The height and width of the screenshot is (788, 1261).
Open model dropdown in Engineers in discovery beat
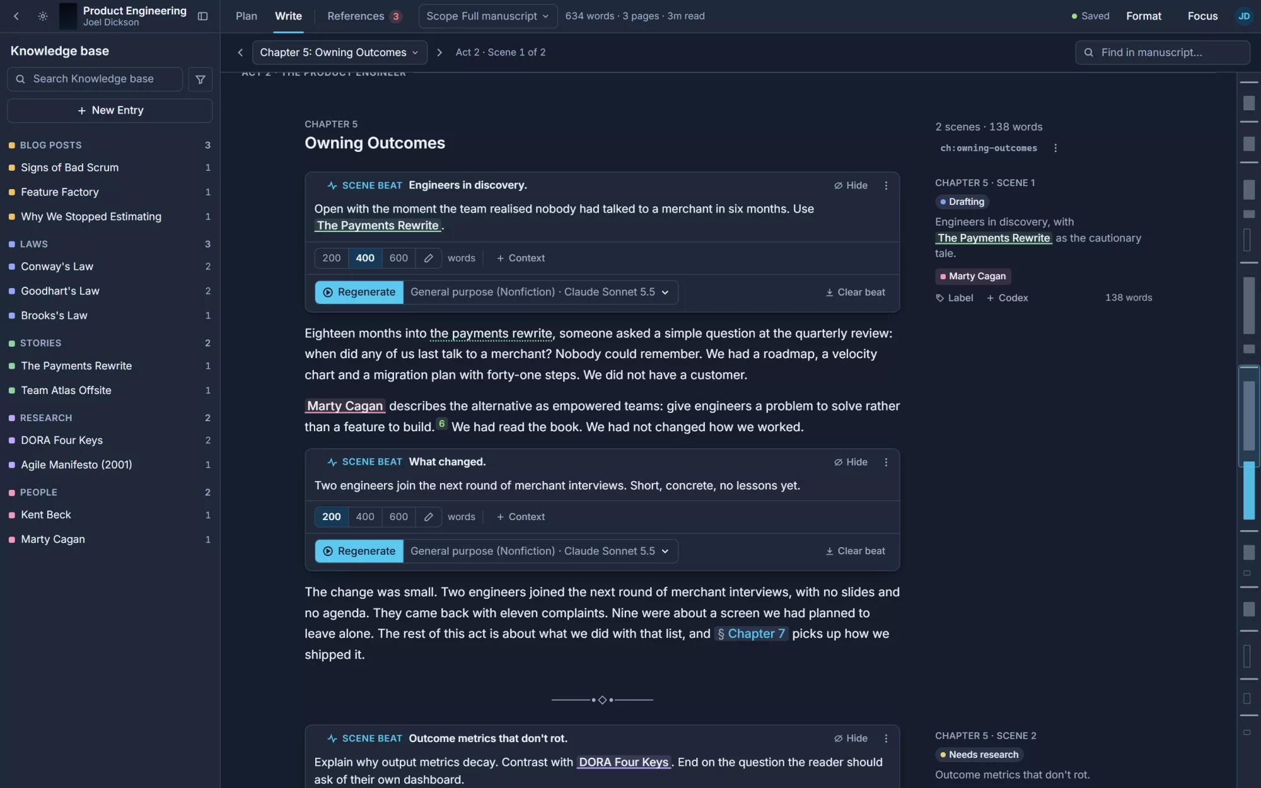click(540, 292)
